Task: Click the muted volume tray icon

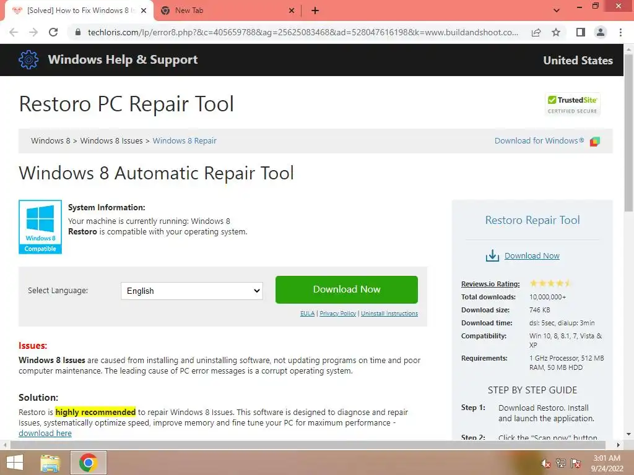Action: pos(546,463)
